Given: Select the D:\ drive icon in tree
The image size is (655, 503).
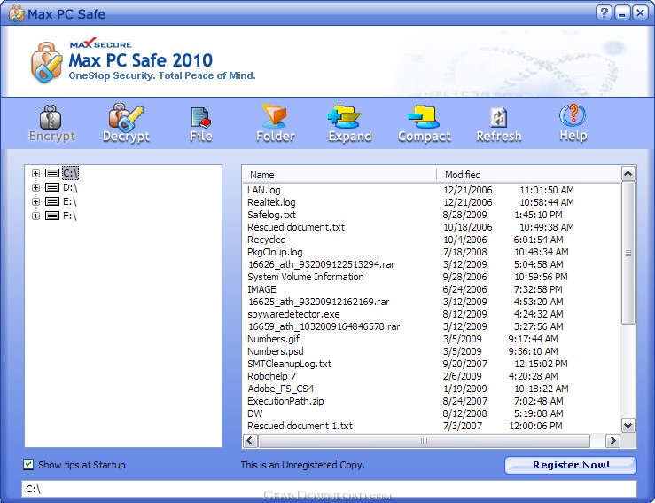Looking at the screenshot, I should 52,187.
